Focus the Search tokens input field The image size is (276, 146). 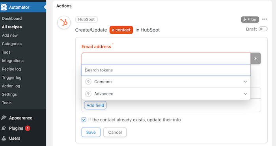coord(166,70)
